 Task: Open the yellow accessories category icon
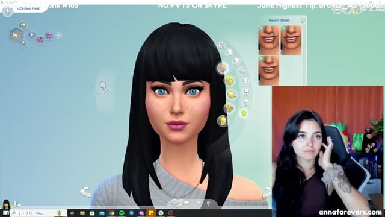tap(229, 108)
